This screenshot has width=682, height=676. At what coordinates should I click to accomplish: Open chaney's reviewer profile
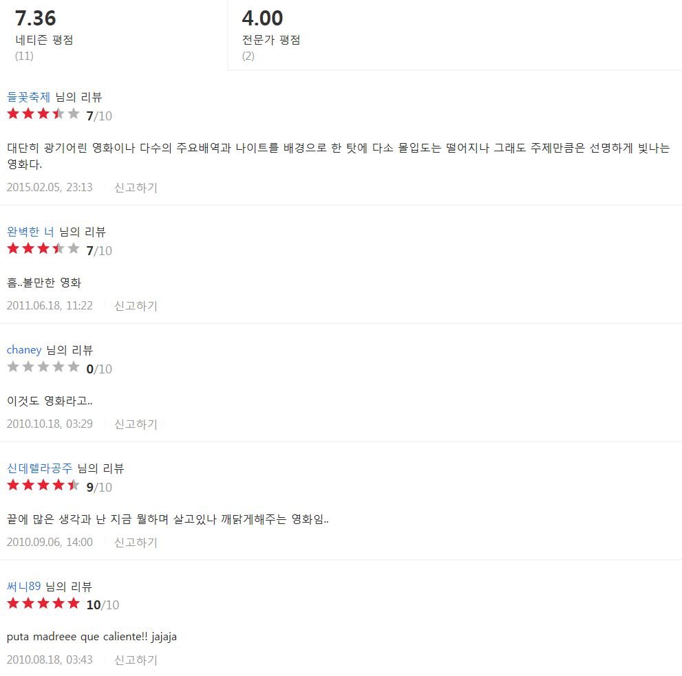[x=24, y=350]
